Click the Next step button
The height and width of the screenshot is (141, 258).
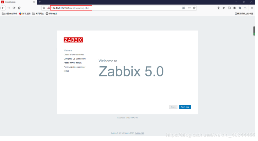point(185,107)
